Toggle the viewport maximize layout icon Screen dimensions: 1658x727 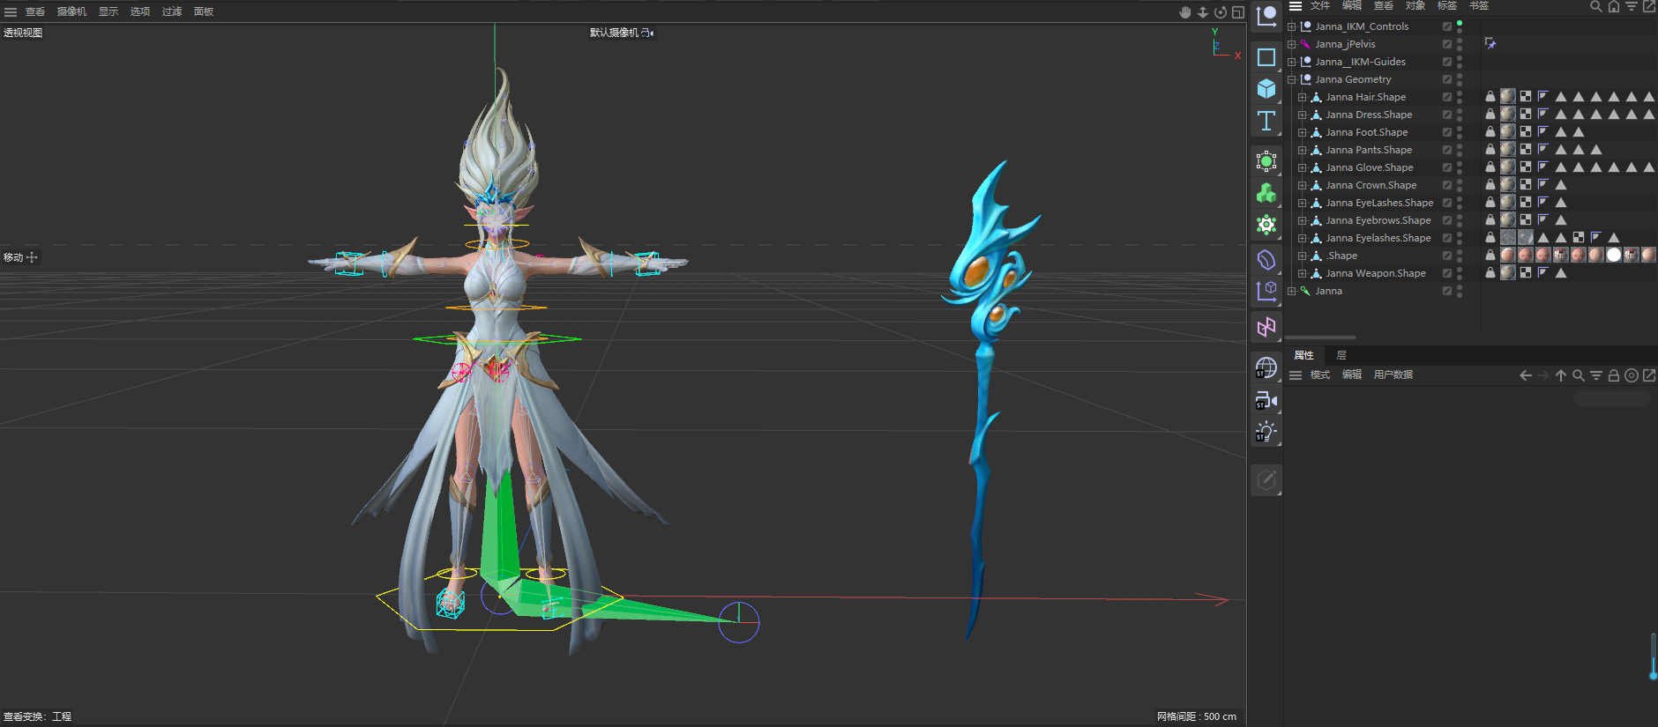(x=1238, y=12)
